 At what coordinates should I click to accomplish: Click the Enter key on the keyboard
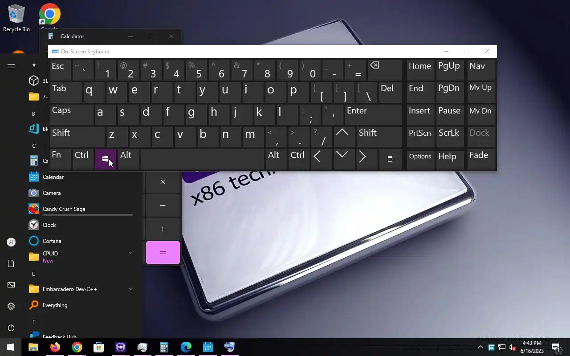[x=373, y=114]
